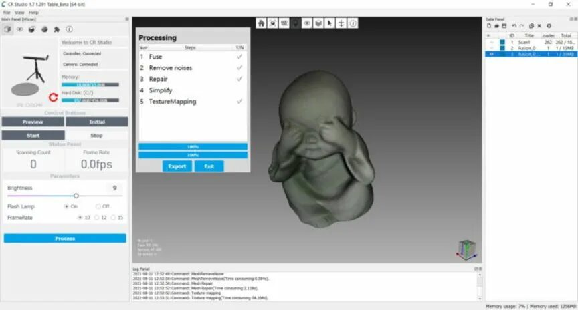Viewport: 578px width, 310px height.
Task: Open the View menu
Action: coord(19,13)
